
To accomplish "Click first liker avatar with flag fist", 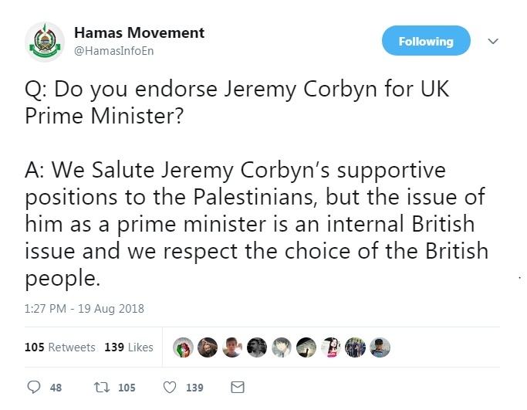I will [183, 347].
